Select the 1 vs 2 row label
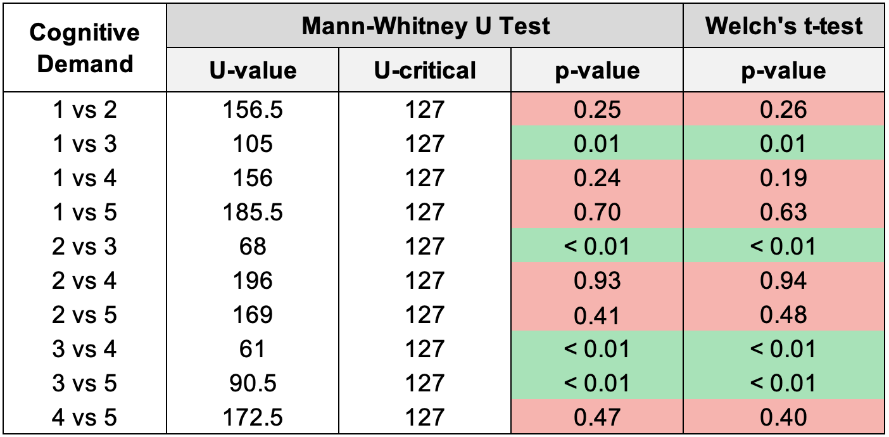The image size is (889, 437). click(85, 110)
